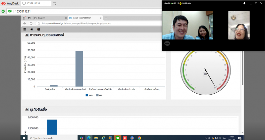Open Google Chrome from the taskbar
The height and width of the screenshot is (140, 265).
tap(139, 138)
